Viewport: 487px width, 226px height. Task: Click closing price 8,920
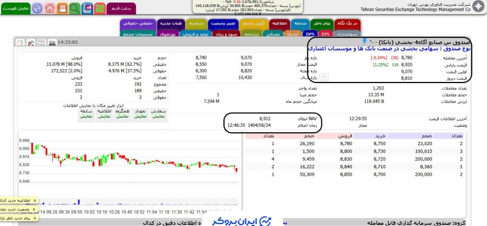[407, 65]
